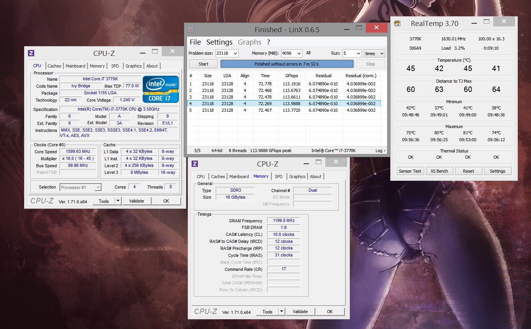Screen dimensions: 531x329
Task: Open the Run count dropdown showing 5
Action: (358, 54)
